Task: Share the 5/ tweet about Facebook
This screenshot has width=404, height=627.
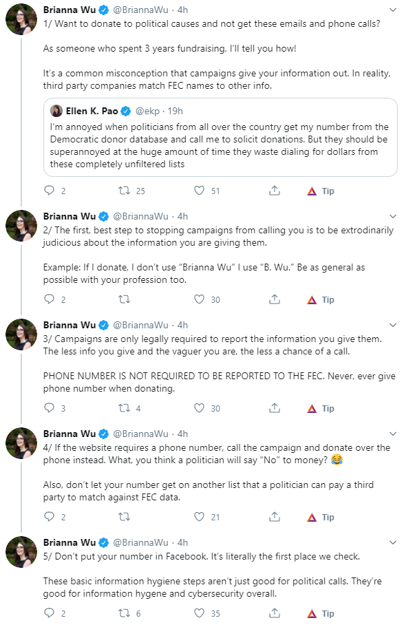Action: point(275,613)
